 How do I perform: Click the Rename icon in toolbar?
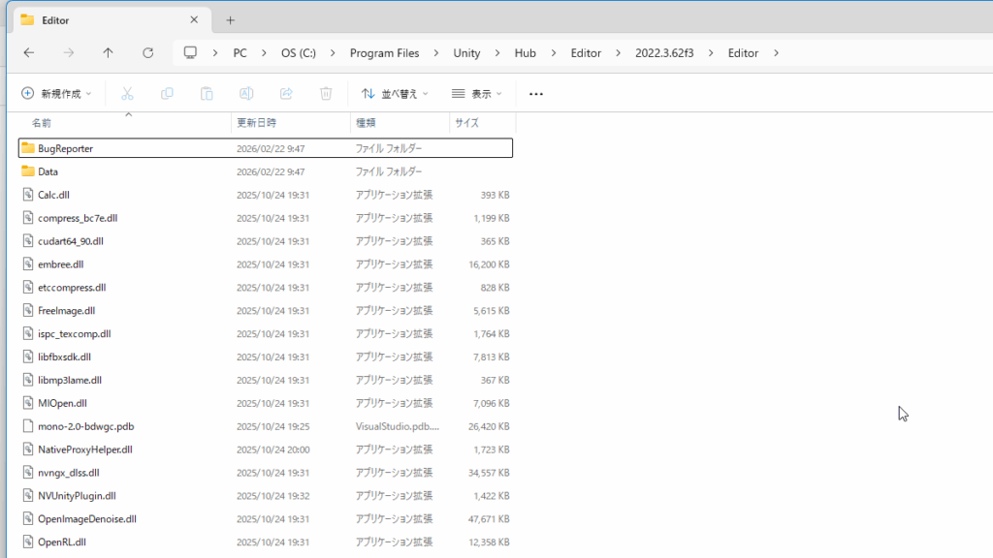click(x=246, y=94)
